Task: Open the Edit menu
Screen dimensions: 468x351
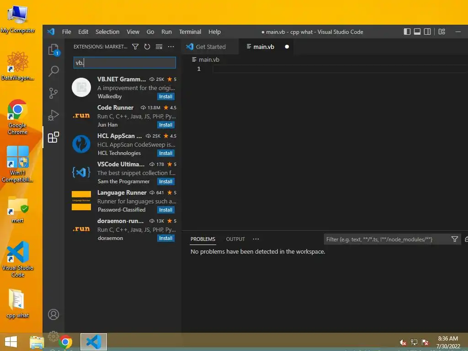Action: [x=83, y=32]
